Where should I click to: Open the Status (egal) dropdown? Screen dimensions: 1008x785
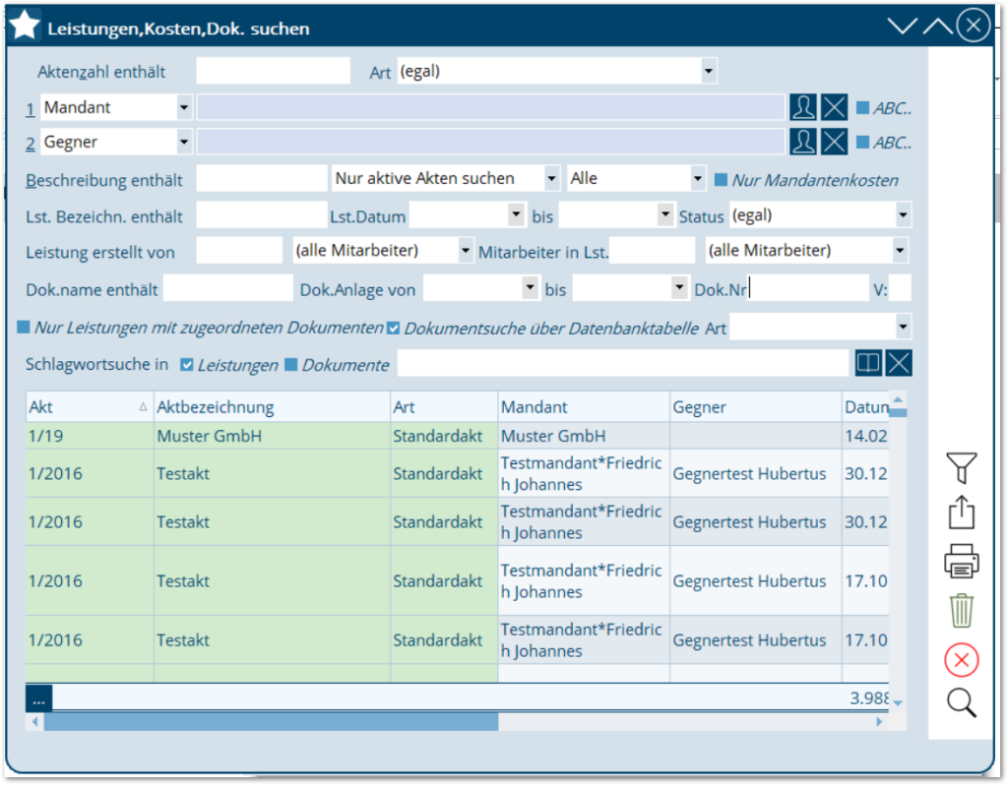(902, 215)
